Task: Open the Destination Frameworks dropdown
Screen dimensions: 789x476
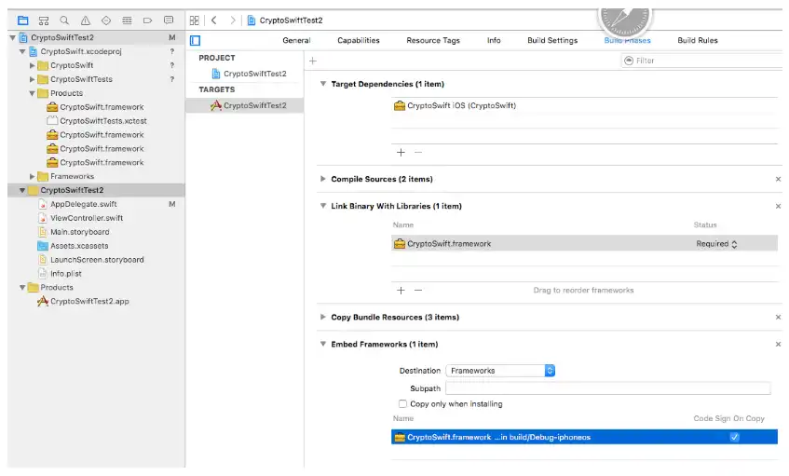Action: point(500,371)
